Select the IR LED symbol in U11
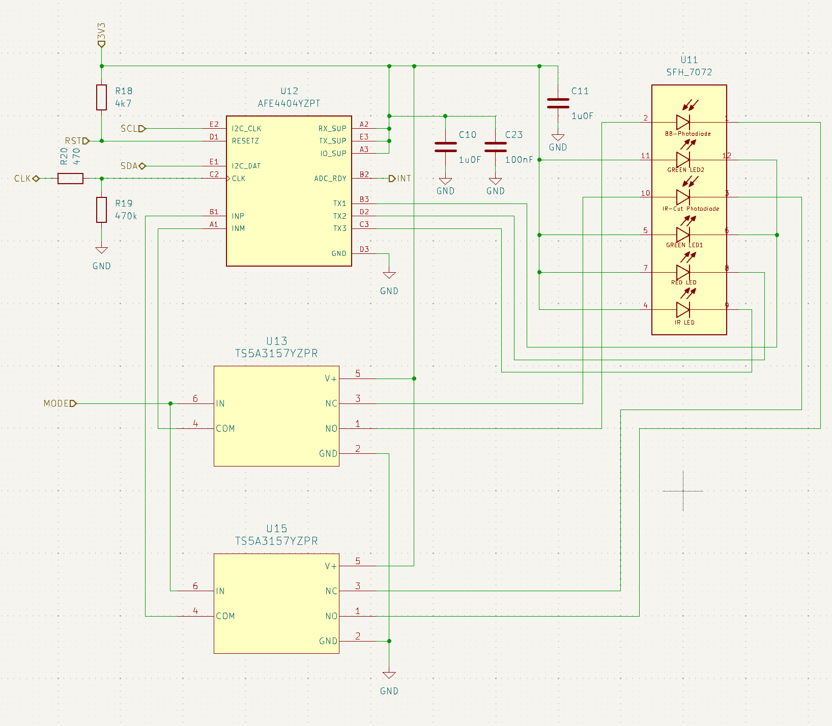 pos(682,310)
